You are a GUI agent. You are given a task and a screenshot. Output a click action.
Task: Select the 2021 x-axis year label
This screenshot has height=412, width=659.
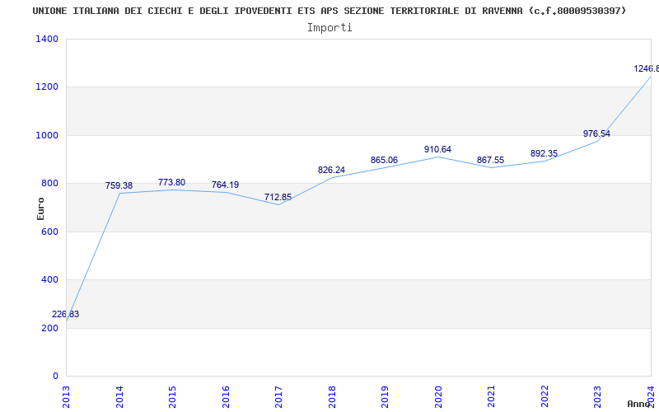[x=491, y=397]
